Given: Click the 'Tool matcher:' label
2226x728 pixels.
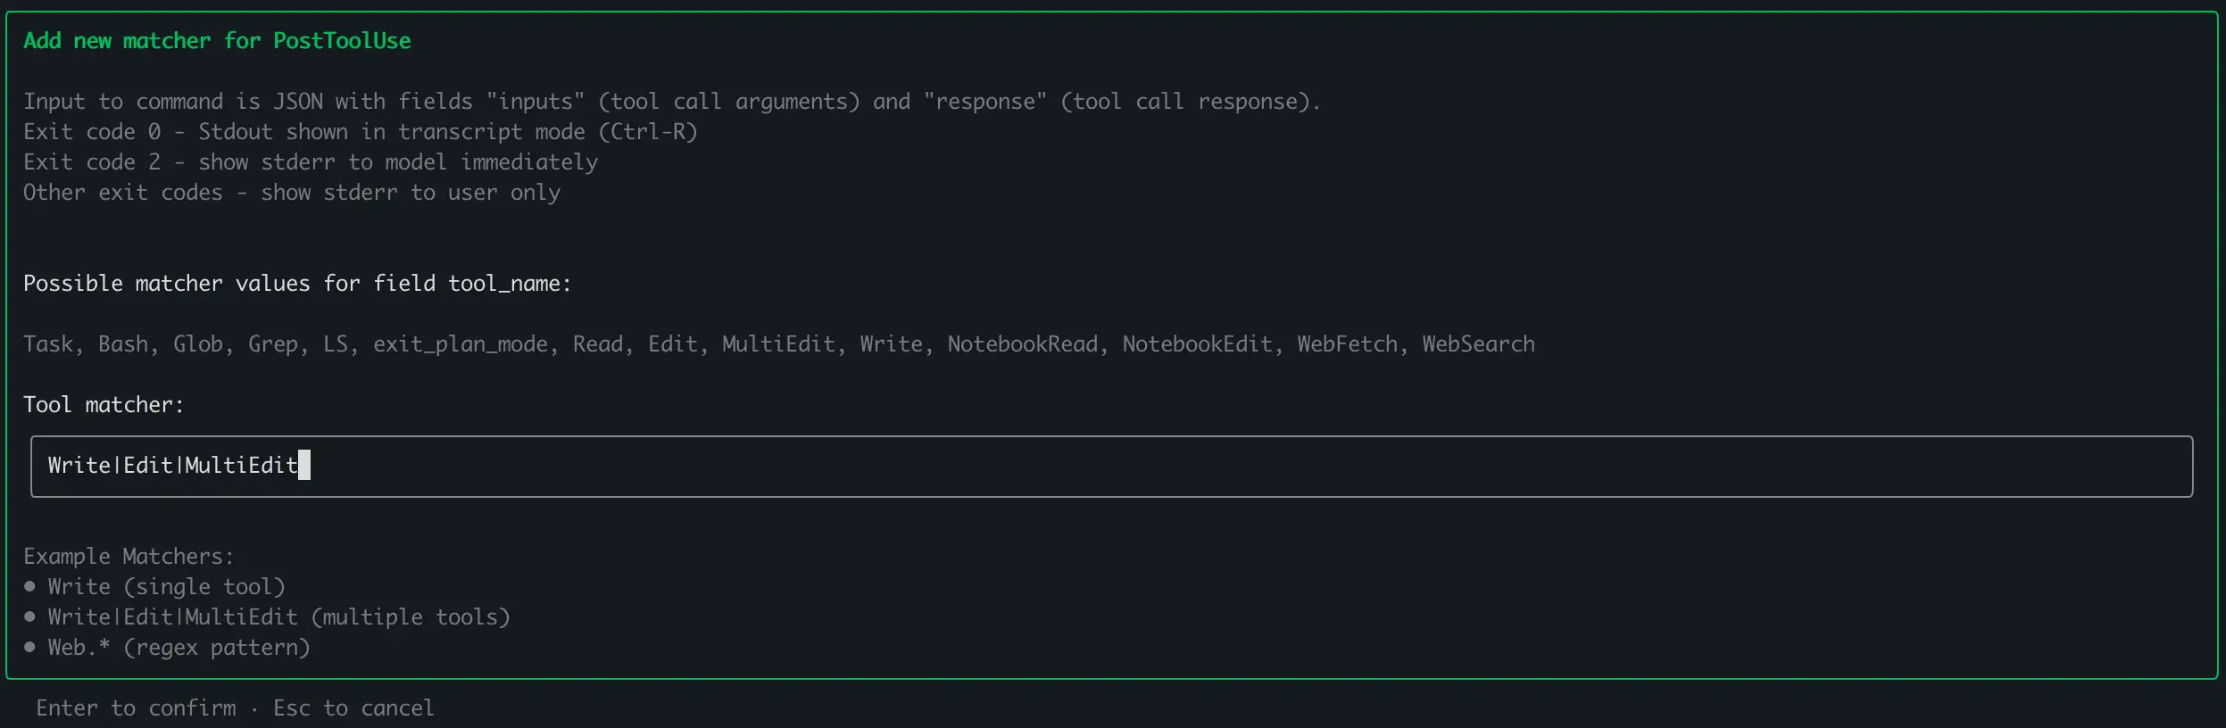Looking at the screenshot, I should [x=104, y=405].
